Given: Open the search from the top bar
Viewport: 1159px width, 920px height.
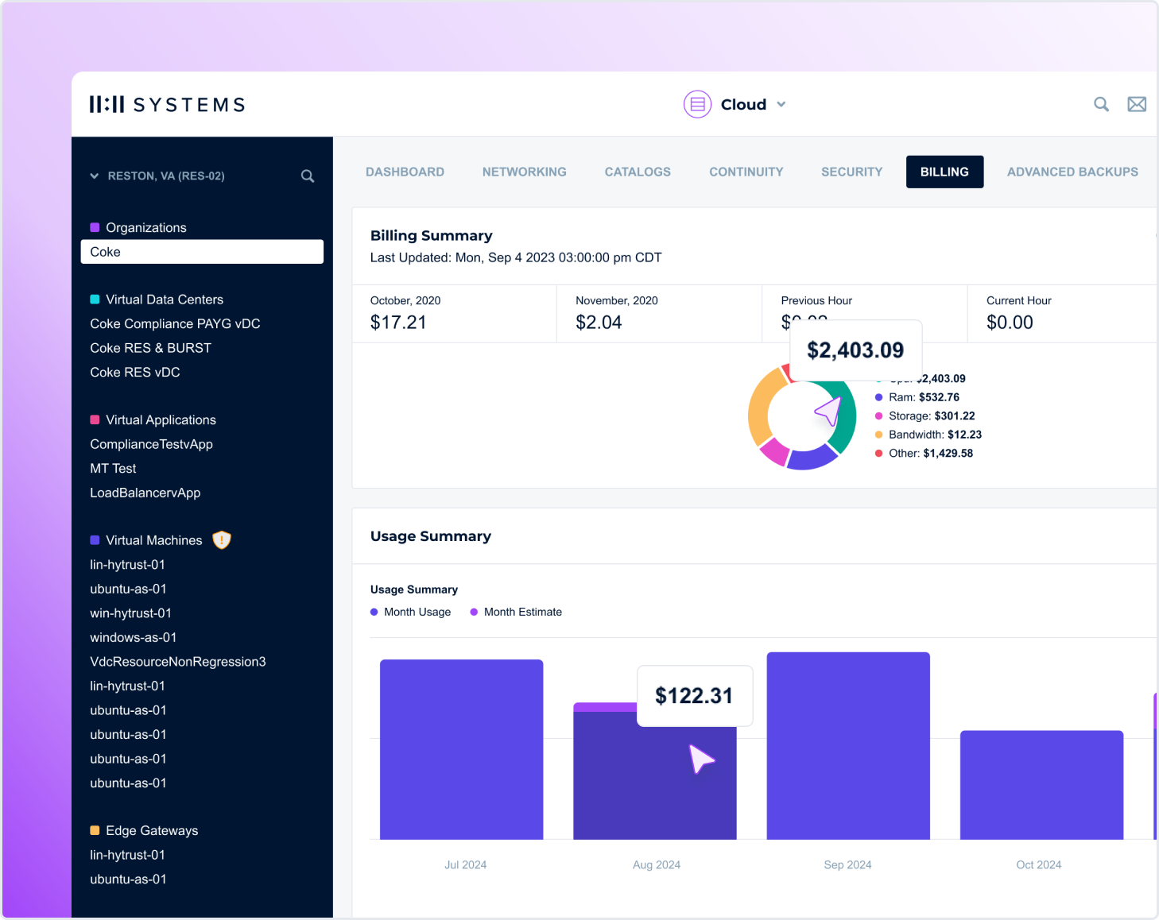Looking at the screenshot, I should (x=1101, y=104).
